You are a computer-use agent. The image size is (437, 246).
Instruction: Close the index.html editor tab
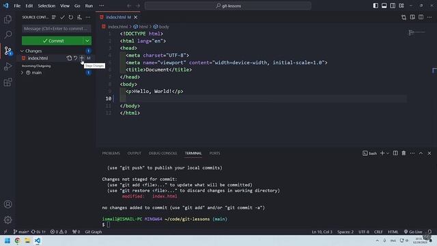coord(135,17)
